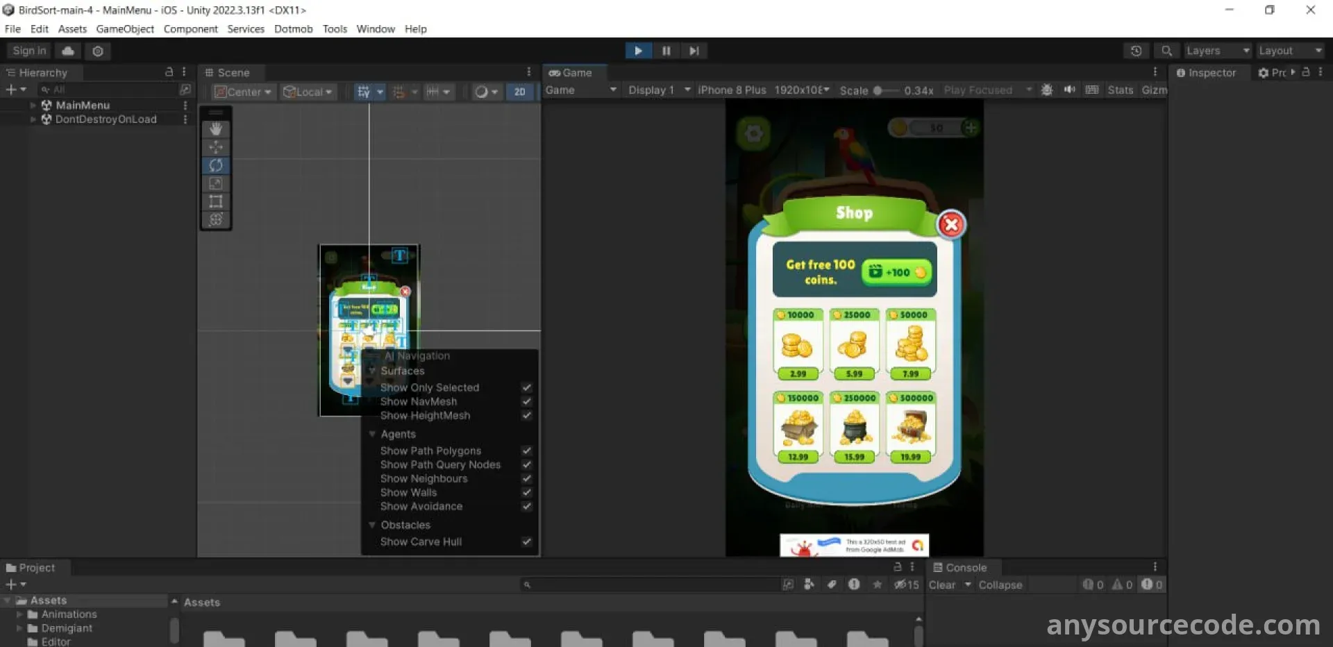
Task: Open the GameObject menu
Action: pyautogui.click(x=125, y=29)
